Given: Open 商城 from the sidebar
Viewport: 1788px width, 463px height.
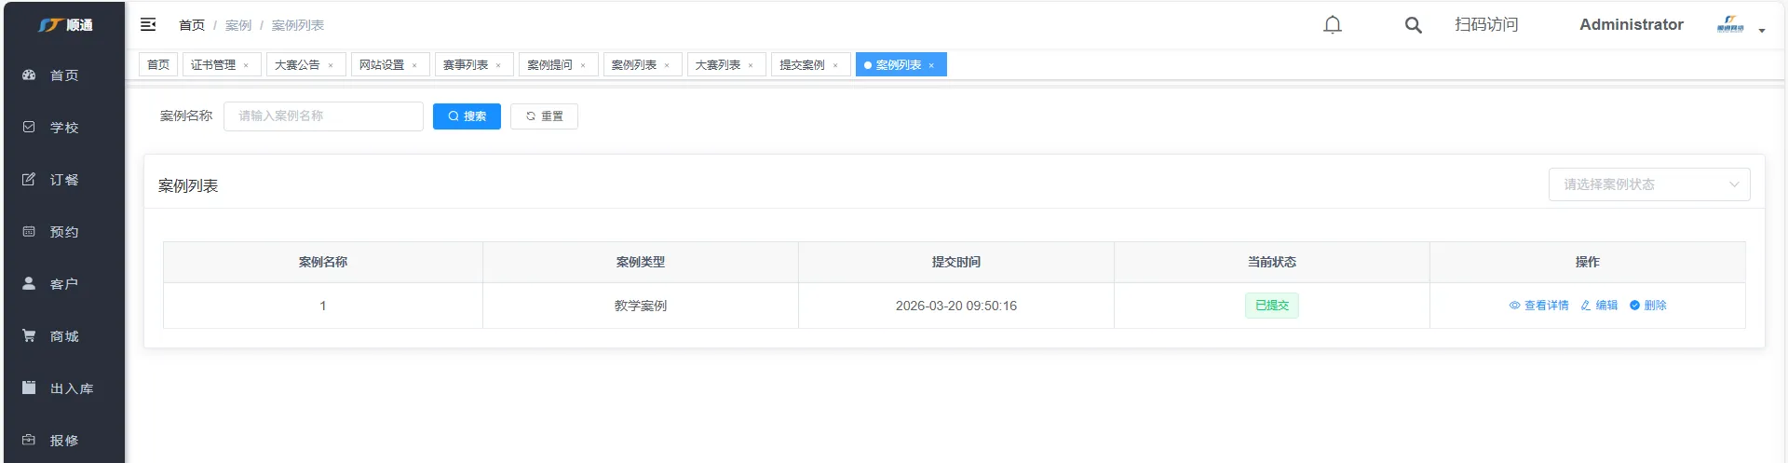Looking at the screenshot, I should (63, 336).
